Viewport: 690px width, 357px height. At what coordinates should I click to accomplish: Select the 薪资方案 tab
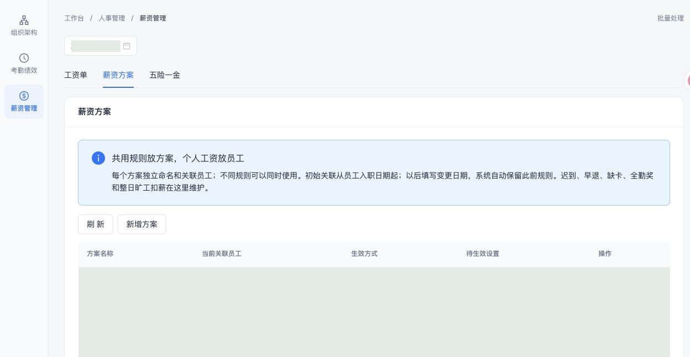pos(118,75)
